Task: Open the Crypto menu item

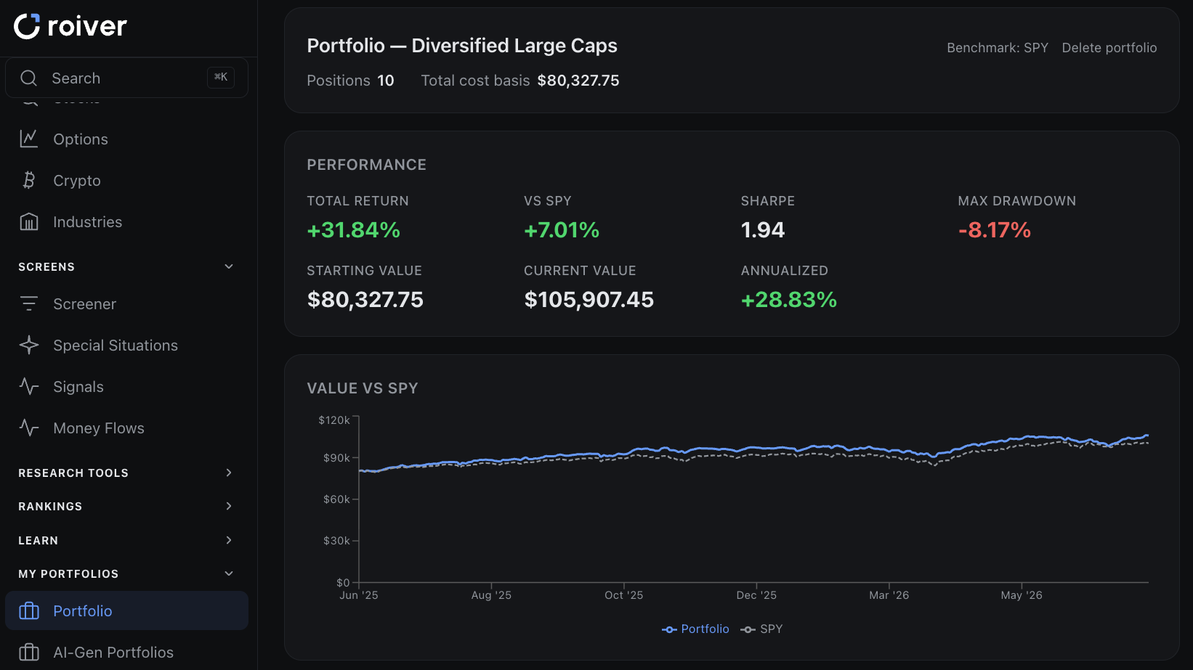Action: (x=126, y=180)
